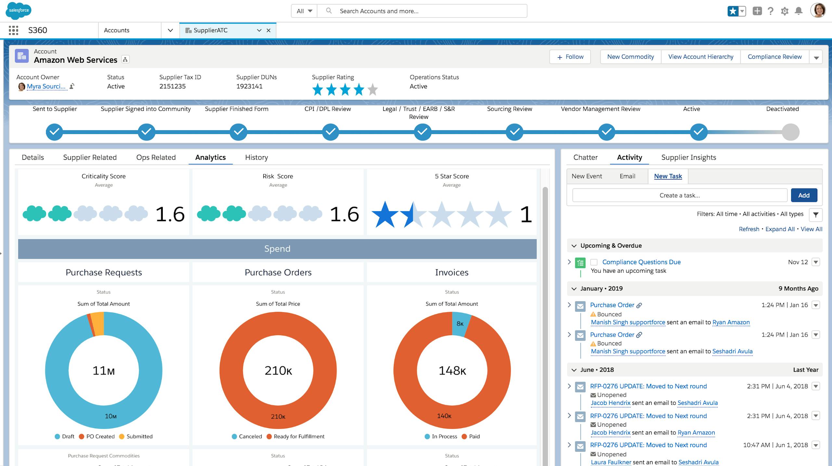Click the Help question mark icon
This screenshot has height=466, width=832.
771,11
